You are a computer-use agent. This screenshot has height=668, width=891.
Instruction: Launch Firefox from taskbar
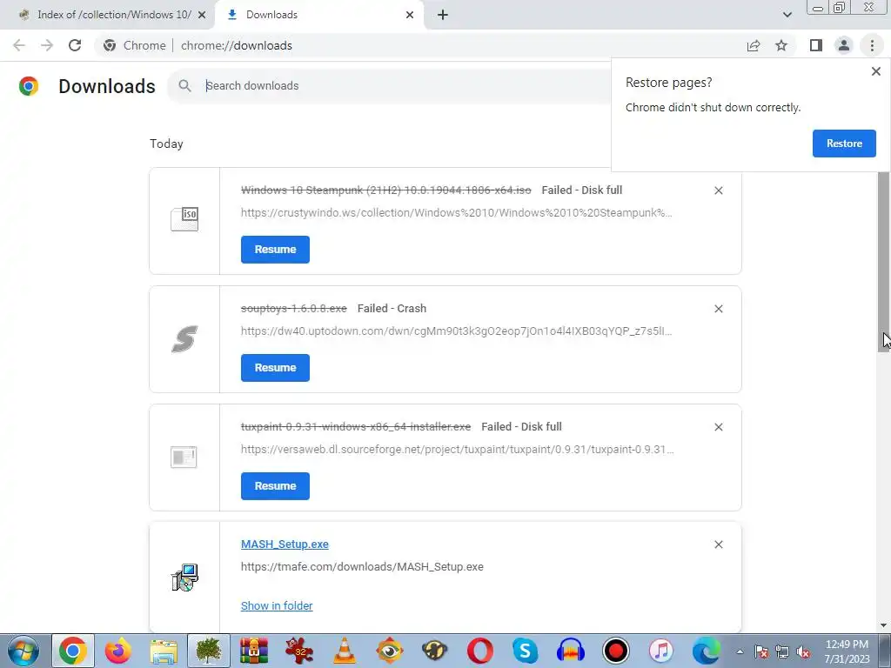click(117, 651)
